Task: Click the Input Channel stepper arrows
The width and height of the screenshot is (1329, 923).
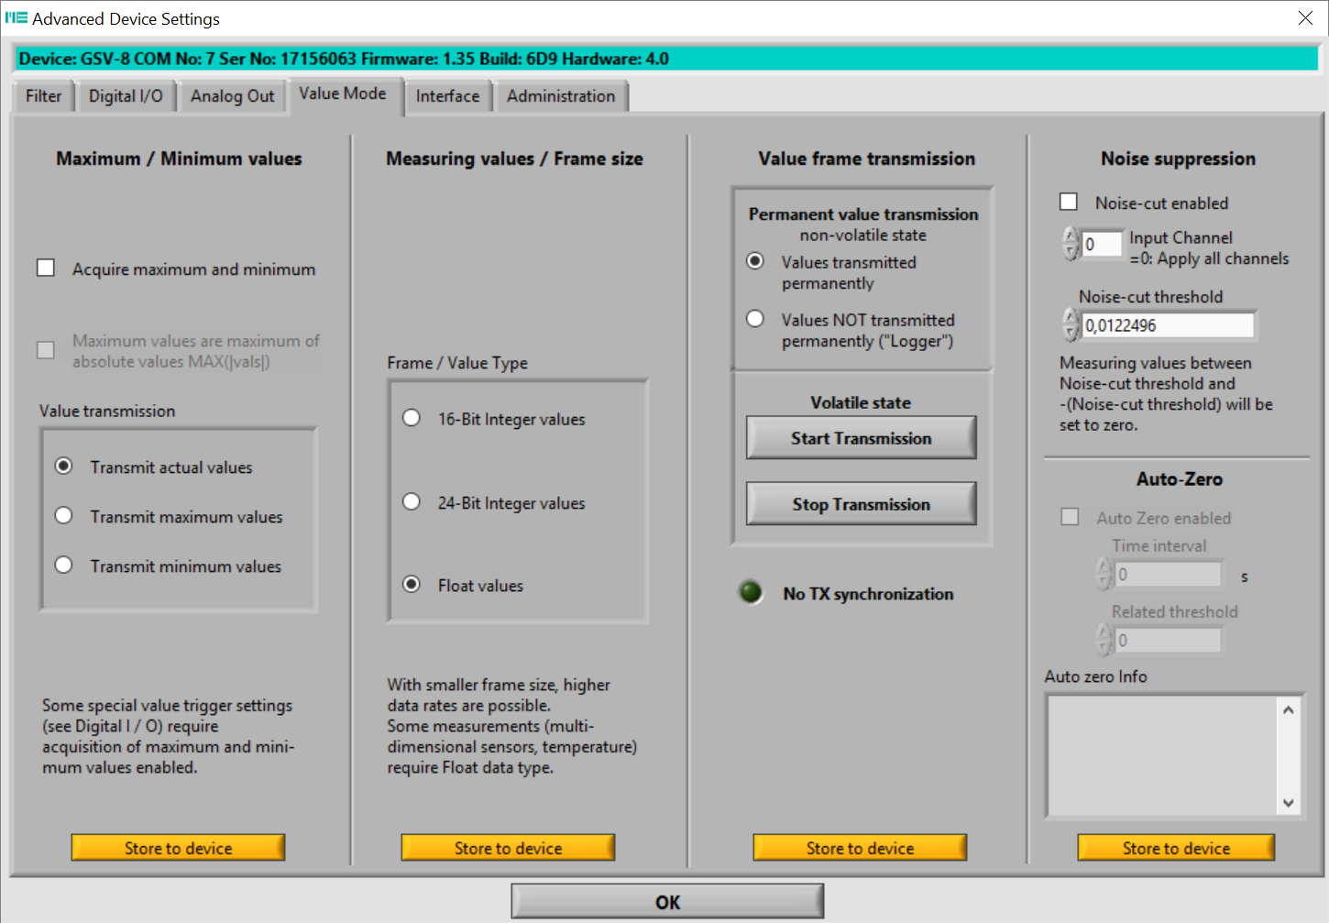Action: click(x=1071, y=244)
